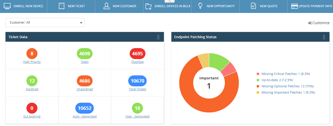
Task: Click the New Ticket icon
Action: [61, 6]
